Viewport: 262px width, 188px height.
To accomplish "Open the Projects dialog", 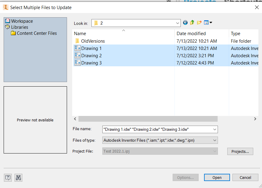I will (240, 151).
